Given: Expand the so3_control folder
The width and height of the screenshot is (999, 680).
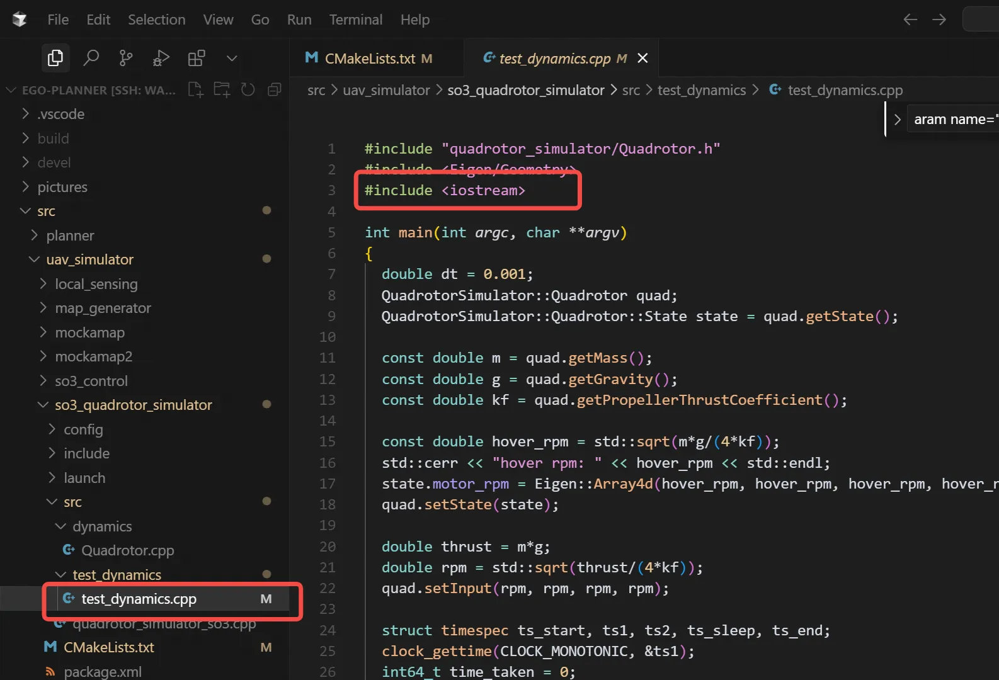Looking at the screenshot, I should 91,381.
